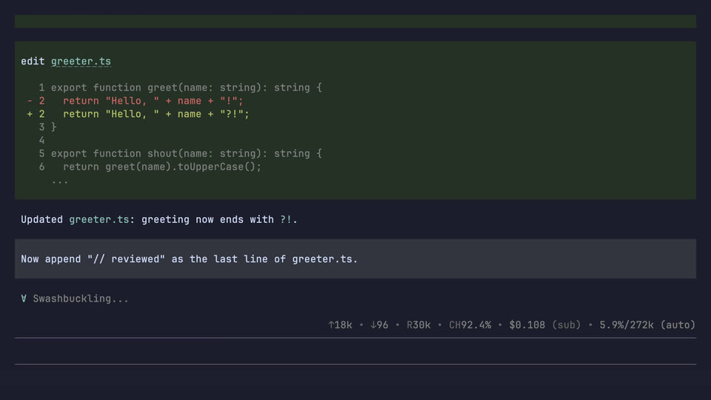Click the $0.108 (sub) cost indicator

544,324
